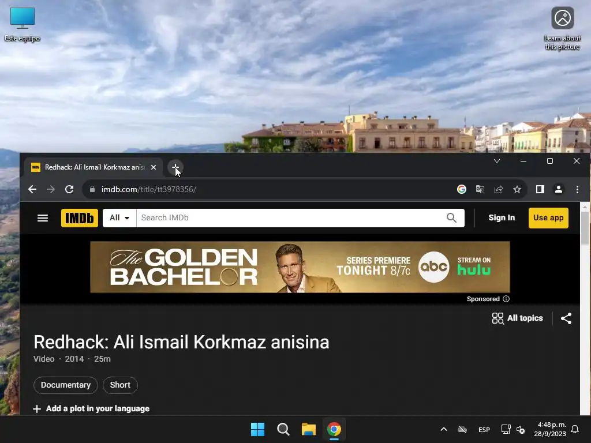591x443 pixels.
Task: Click Chrome taskbar icon
Action: pos(334,429)
